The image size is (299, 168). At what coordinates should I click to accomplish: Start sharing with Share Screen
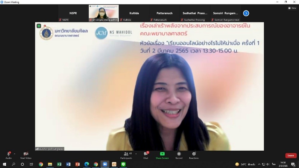pos(162,155)
